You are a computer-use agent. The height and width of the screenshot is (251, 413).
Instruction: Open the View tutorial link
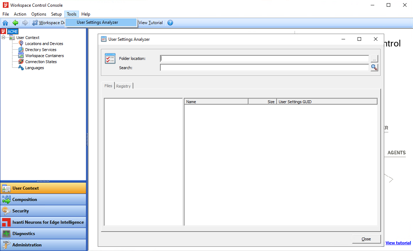pos(398,243)
